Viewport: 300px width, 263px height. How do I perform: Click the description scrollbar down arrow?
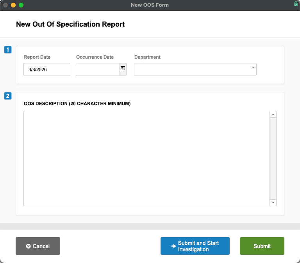tap(273, 202)
